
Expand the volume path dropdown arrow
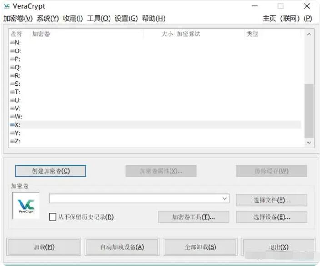[225, 199]
